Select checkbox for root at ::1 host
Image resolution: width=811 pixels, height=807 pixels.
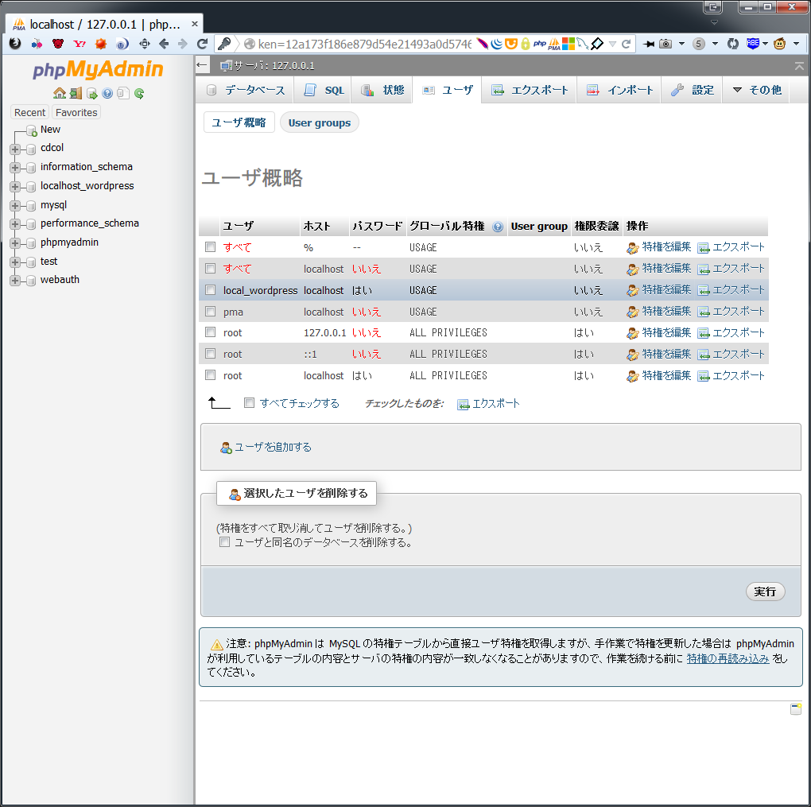coord(210,354)
